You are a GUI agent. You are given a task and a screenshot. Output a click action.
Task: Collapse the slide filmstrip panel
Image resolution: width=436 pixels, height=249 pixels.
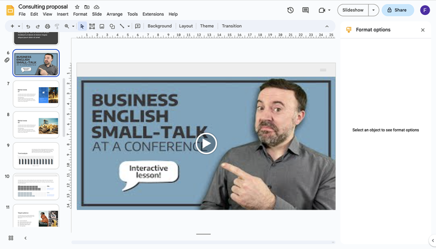pyautogui.click(x=25, y=238)
